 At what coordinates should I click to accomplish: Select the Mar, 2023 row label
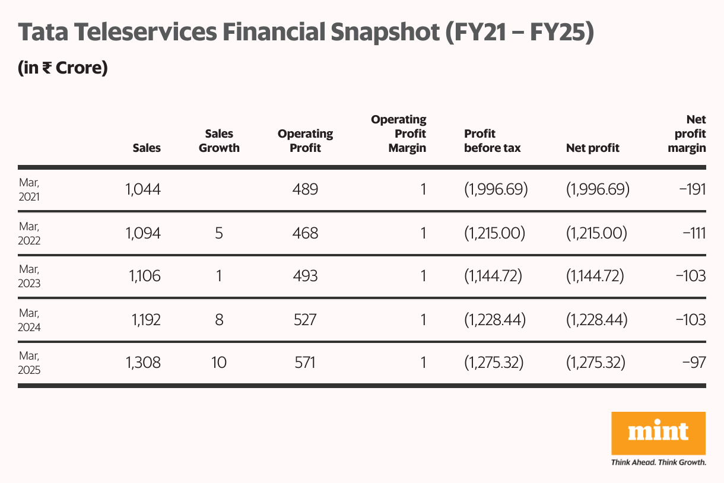29,277
